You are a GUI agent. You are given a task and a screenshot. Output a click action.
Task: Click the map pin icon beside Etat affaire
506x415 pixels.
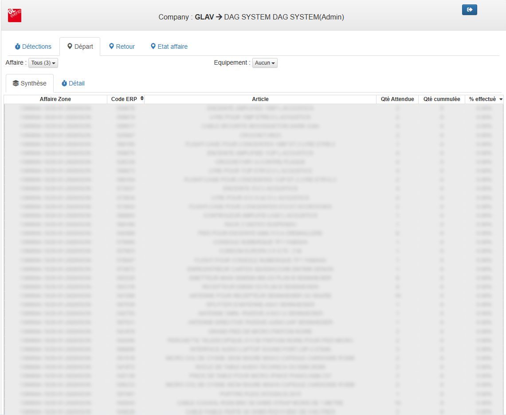click(x=153, y=47)
